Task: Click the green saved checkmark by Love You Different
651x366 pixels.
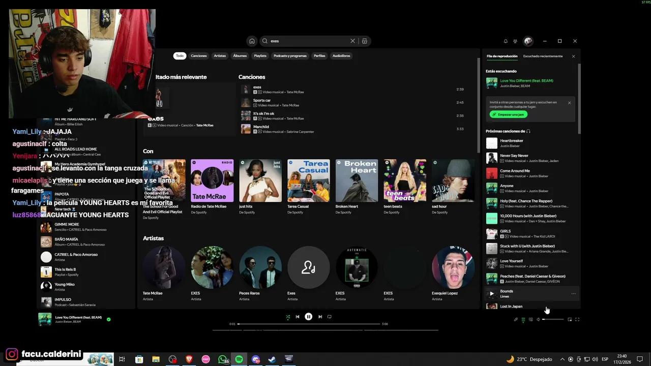Action: 109,320
